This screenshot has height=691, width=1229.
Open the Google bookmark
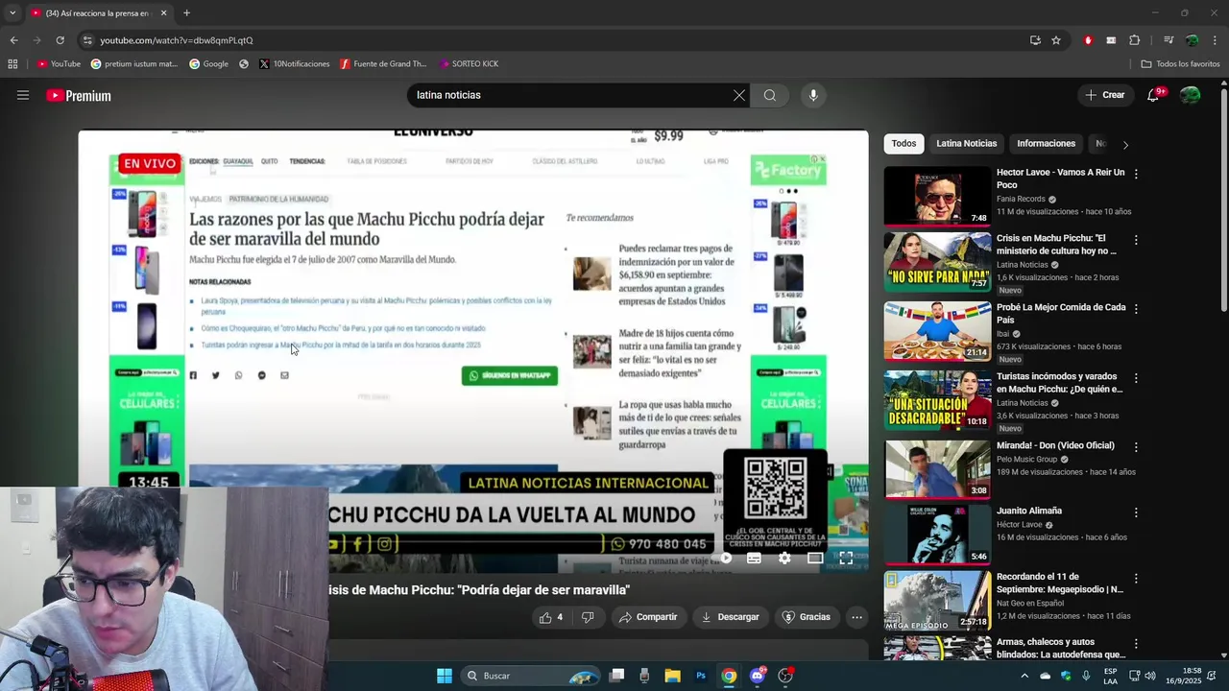[208, 64]
